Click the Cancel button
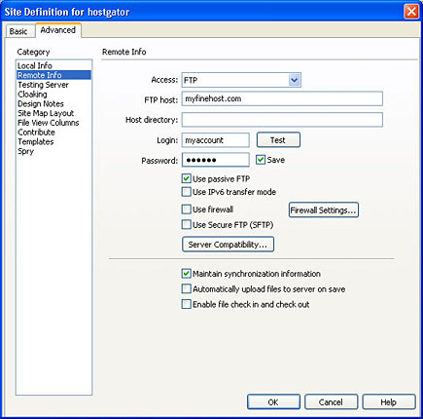The height and width of the screenshot is (419, 423). coord(331,402)
